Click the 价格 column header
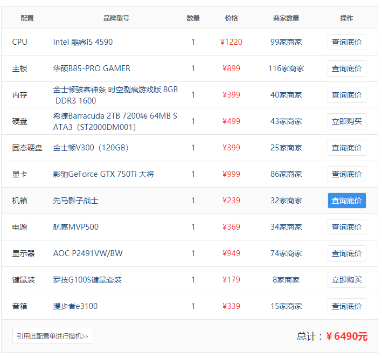 [231, 18]
